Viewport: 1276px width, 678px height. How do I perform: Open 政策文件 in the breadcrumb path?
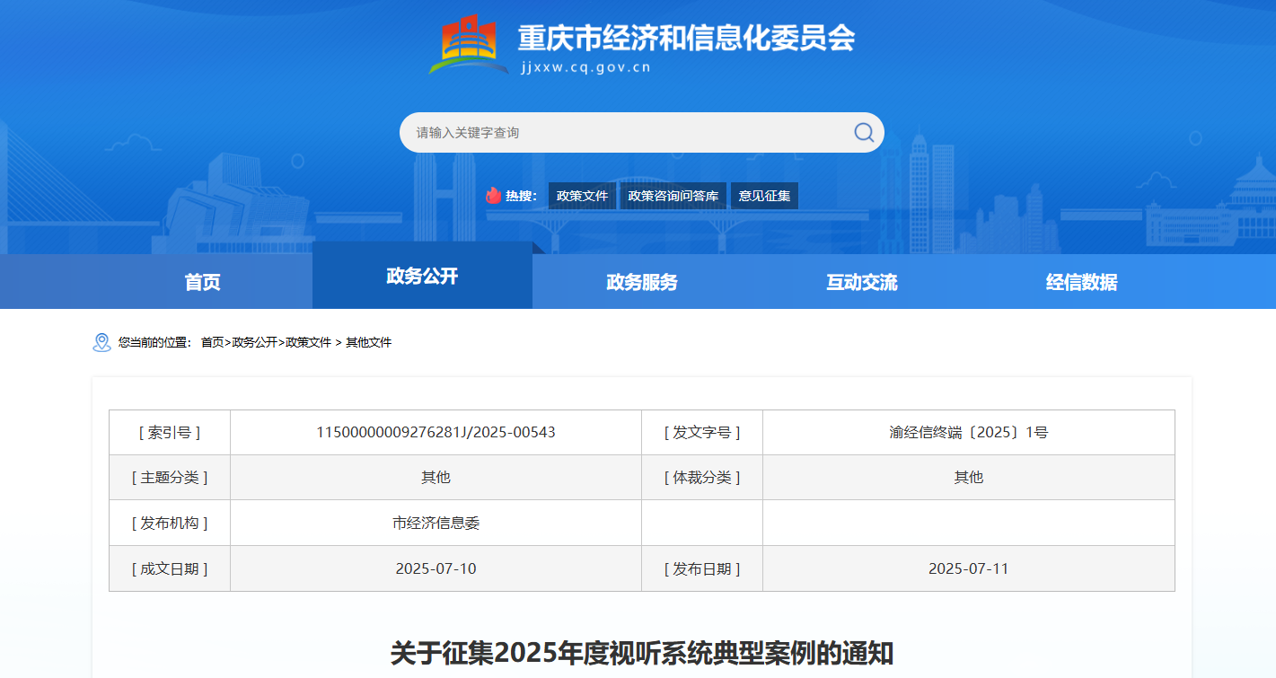308,342
